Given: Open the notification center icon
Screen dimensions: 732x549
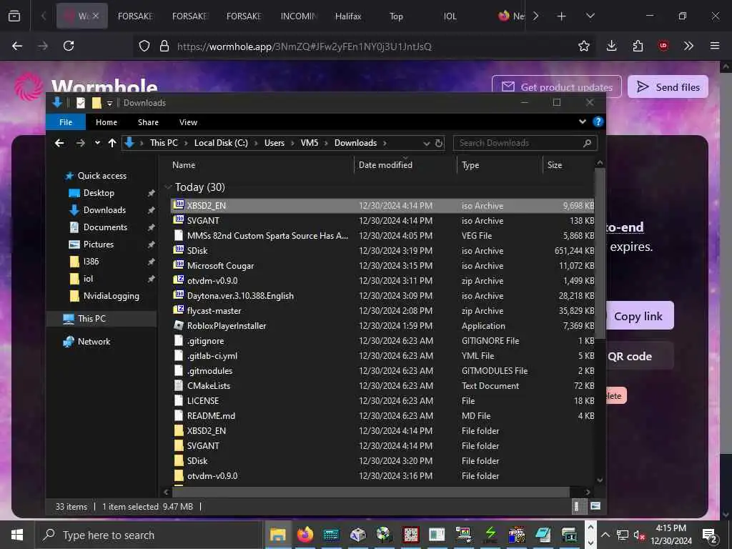Looking at the screenshot, I should pos(710,535).
